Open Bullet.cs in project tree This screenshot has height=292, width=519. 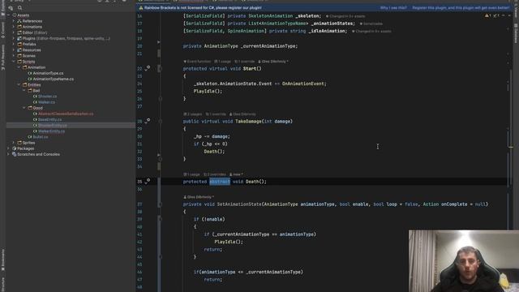click(x=40, y=137)
